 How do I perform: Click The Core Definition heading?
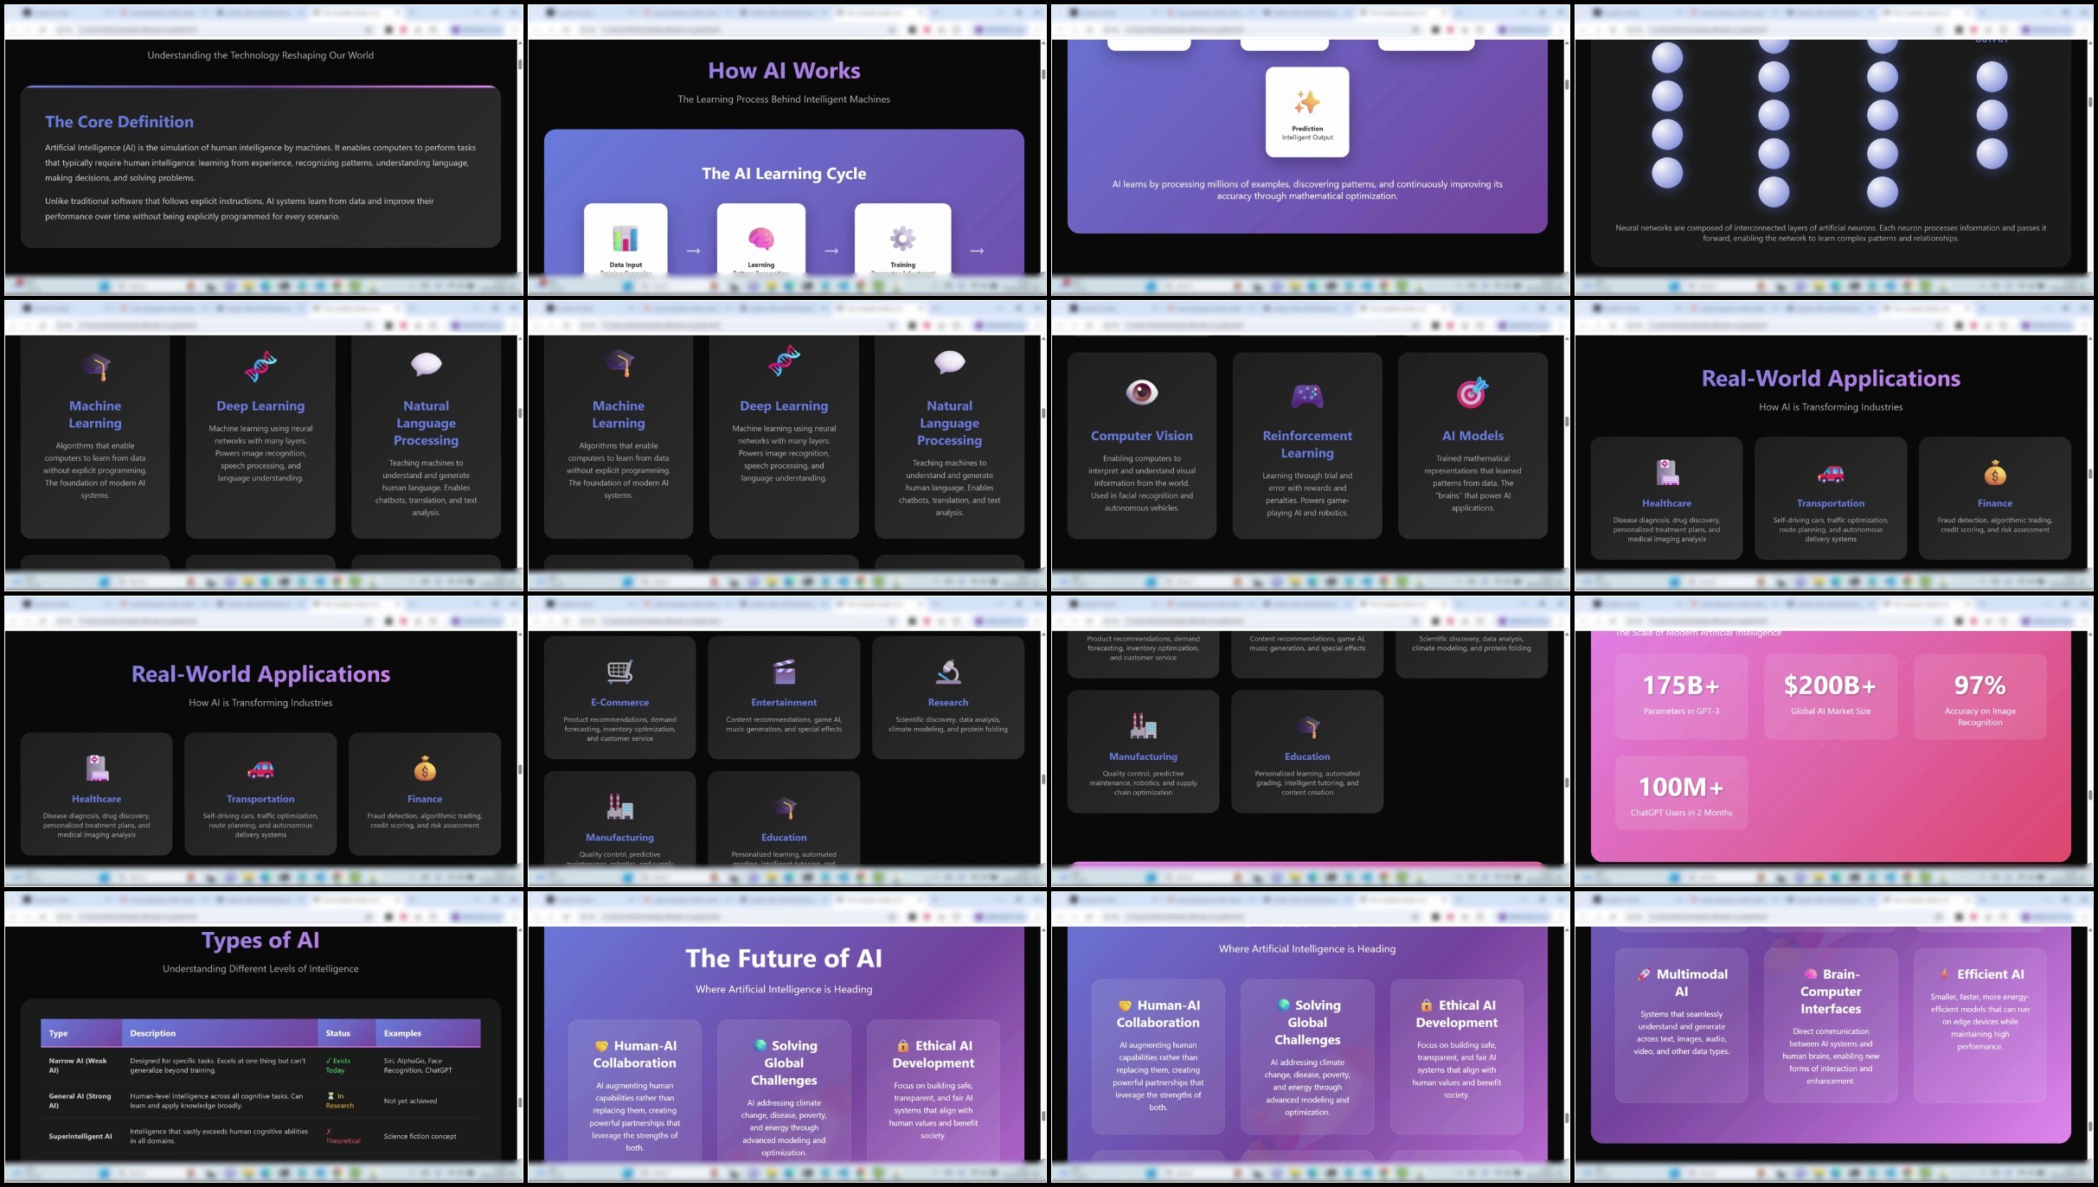coord(119,122)
